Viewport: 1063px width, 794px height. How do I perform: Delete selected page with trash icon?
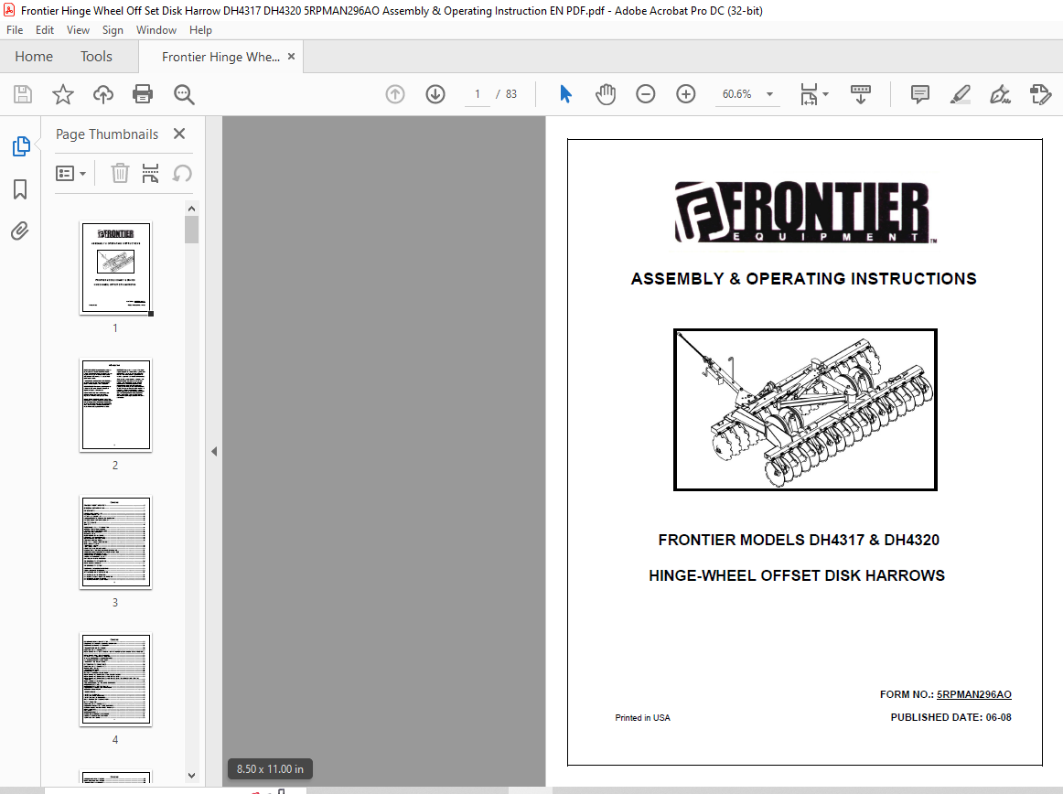[x=120, y=174]
